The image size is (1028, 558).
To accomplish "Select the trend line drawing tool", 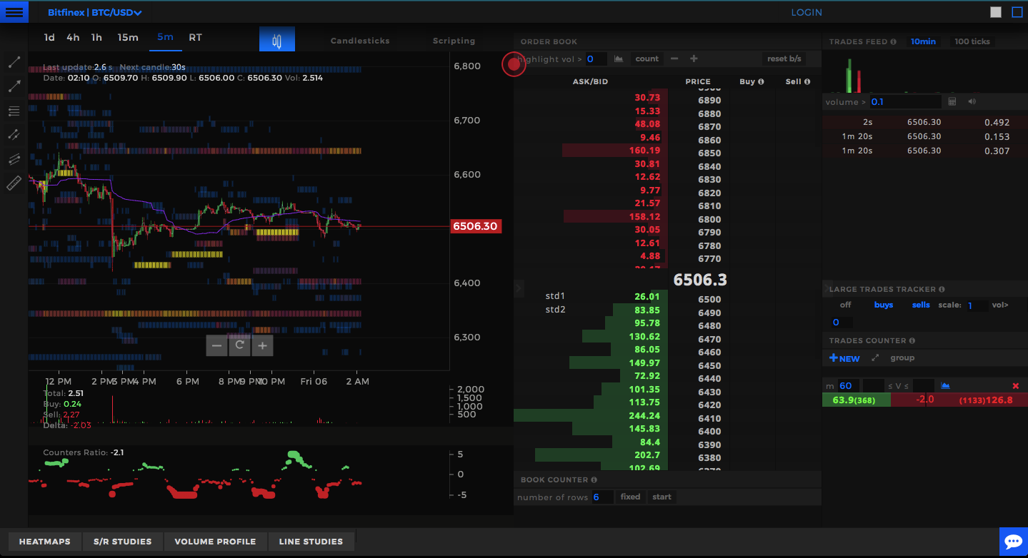I will pos(13,61).
